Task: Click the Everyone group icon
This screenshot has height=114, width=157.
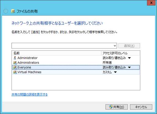Action: click(15, 67)
